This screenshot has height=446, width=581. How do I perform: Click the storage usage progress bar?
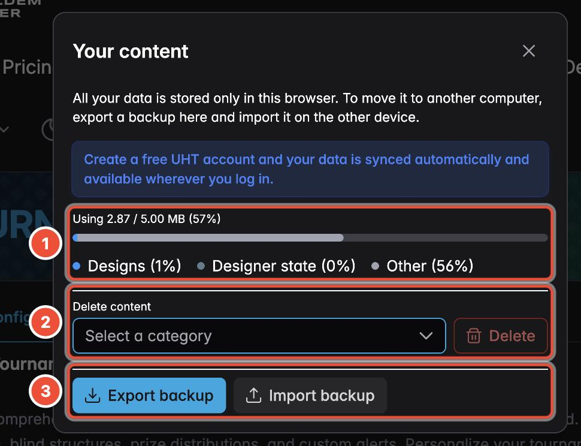click(x=310, y=237)
